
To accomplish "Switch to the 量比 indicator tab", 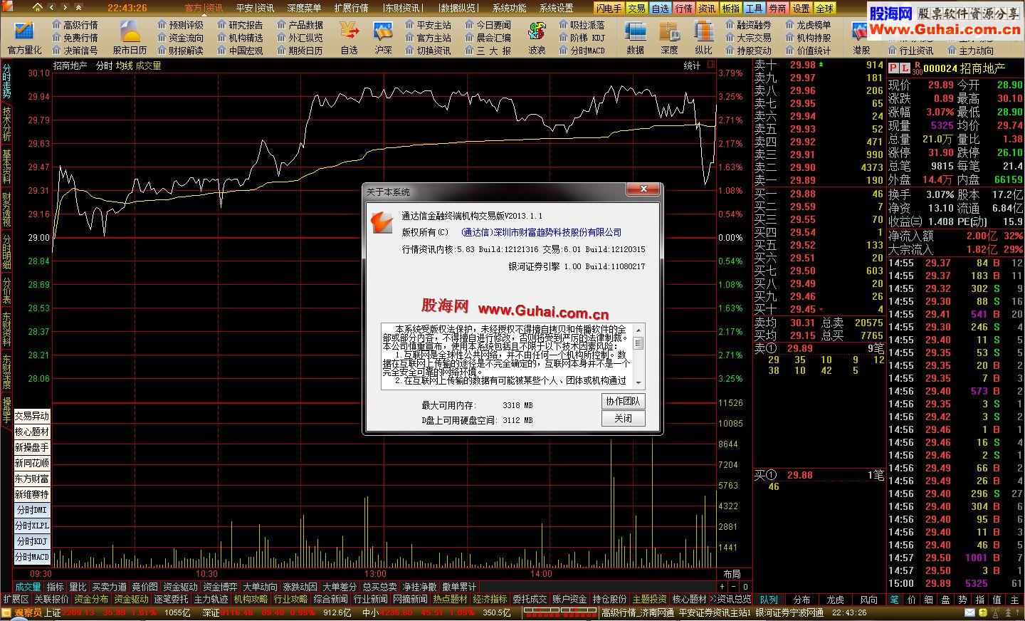I will pos(78,587).
